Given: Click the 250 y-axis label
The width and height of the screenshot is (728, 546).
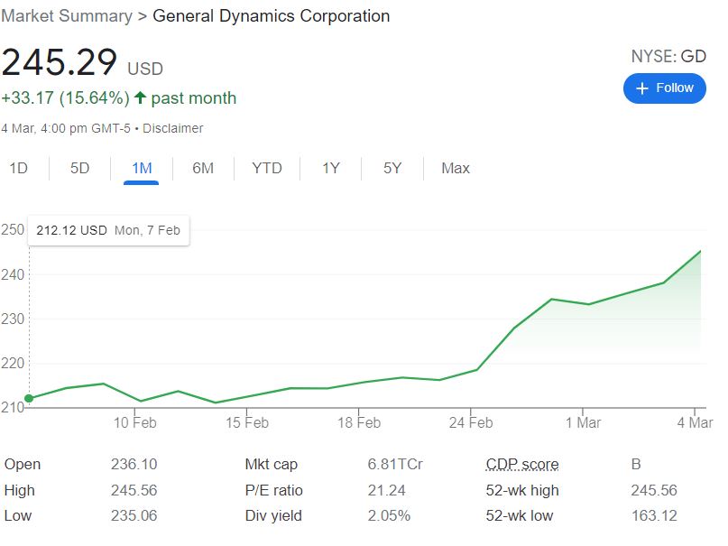Looking at the screenshot, I should tap(13, 230).
